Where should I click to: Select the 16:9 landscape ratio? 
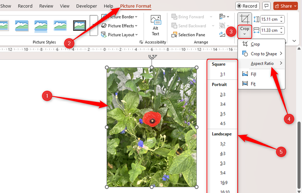pyautogui.click(x=224, y=182)
